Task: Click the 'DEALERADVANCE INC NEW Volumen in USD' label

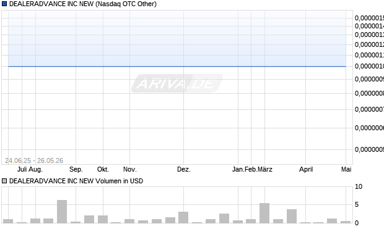Action: (x=76, y=181)
